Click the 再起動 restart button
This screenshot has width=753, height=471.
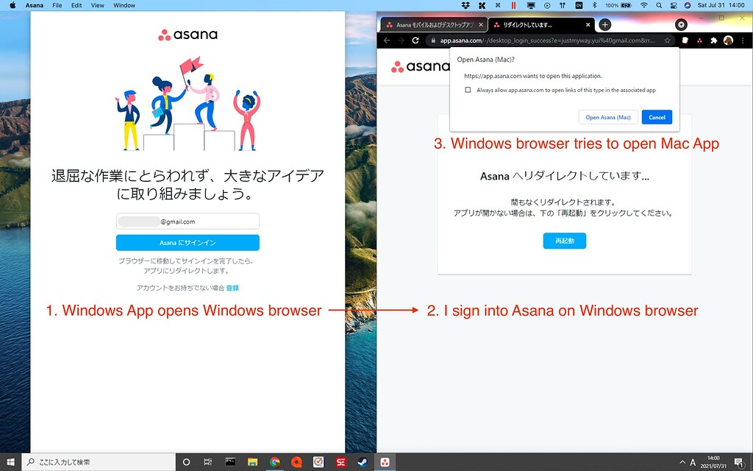[x=565, y=241]
